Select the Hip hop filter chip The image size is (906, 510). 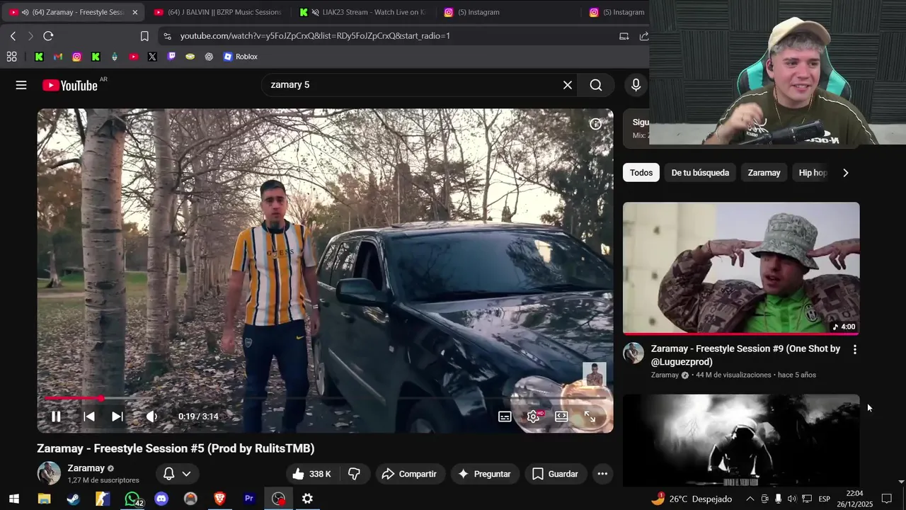click(813, 173)
